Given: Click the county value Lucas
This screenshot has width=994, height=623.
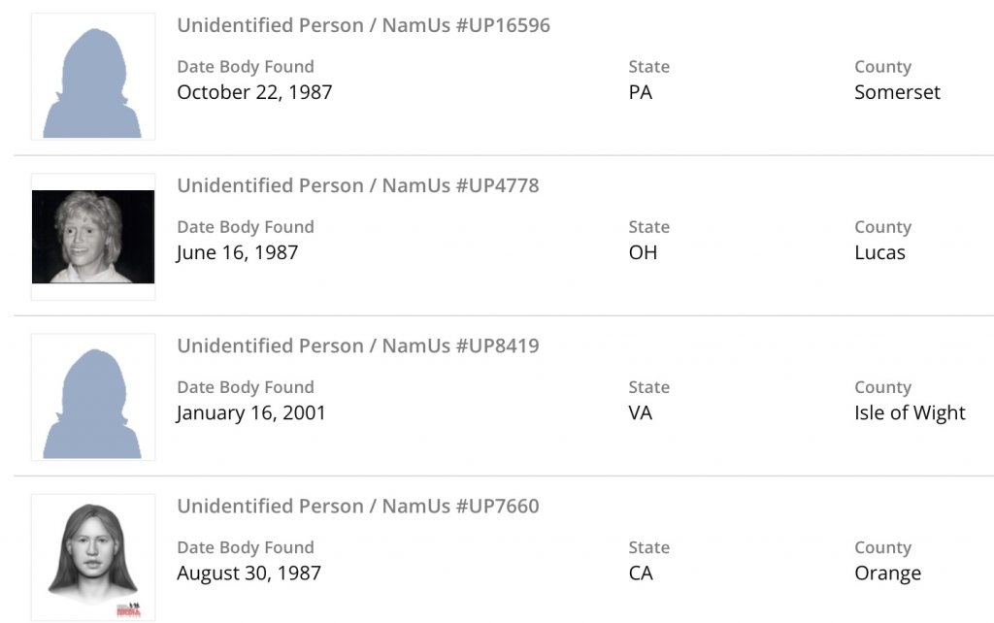Looking at the screenshot, I should coord(879,252).
